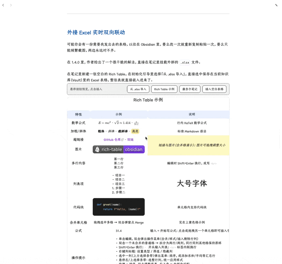282x264 pixels.
Task: Go forward with the right arrow icon
Action: pyautogui.click(x=11, y=5)
